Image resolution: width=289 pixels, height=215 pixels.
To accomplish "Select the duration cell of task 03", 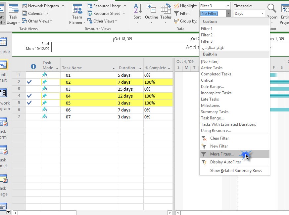I will pos(130,89).
